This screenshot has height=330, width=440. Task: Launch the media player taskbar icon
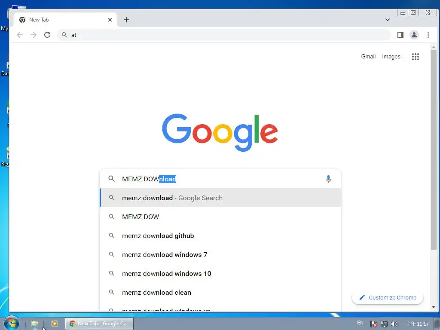click(55, 324)
